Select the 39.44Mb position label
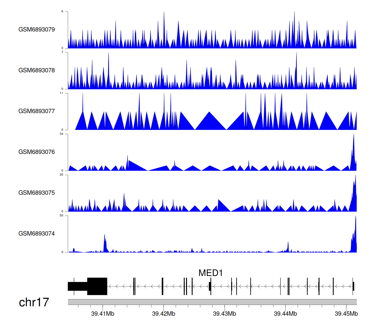This screenshot has height=331, width=376. tap(285, 314)
